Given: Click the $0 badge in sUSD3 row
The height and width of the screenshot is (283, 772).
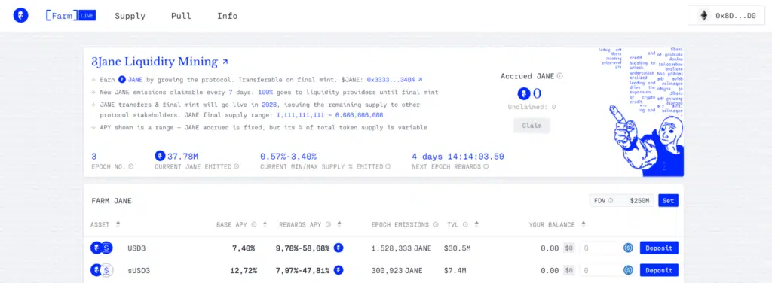Looking at the screenshot, I should tap(568, 270).
